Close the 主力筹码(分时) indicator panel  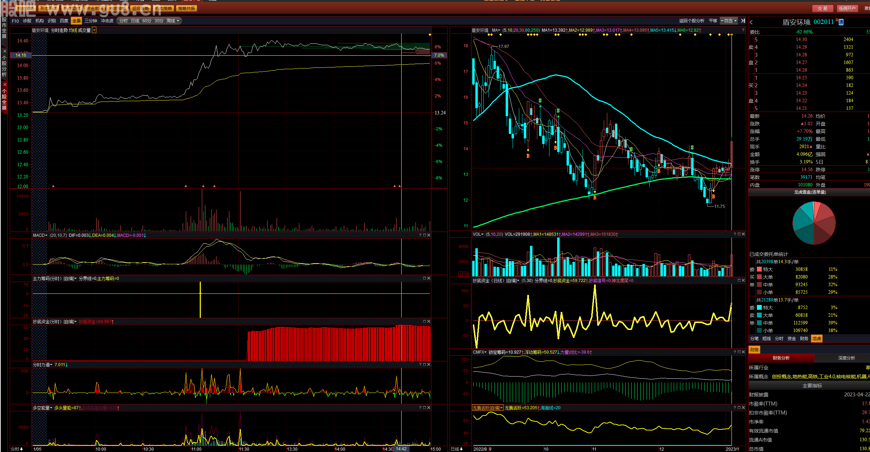coord(429,279)
